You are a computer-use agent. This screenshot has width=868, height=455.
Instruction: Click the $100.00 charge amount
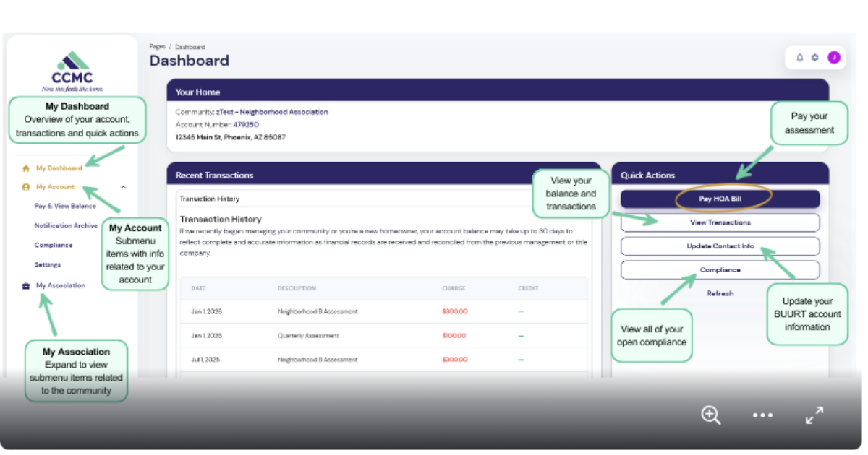(455, 336)
